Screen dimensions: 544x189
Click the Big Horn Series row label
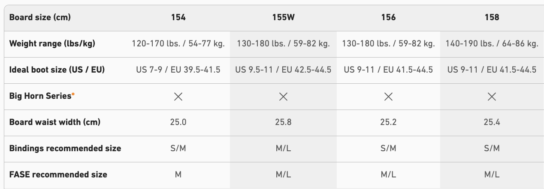(40, 96)
